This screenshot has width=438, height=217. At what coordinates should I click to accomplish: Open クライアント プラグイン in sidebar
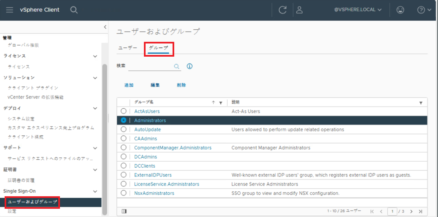tap(33, 88)
